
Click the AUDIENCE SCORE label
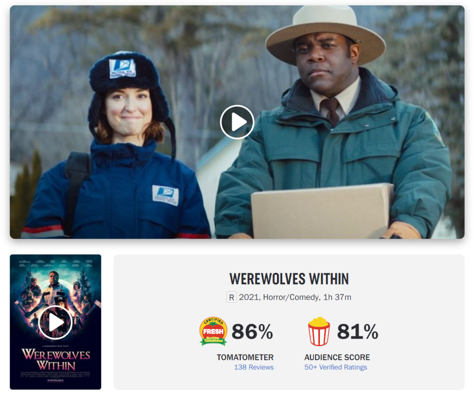coord(337,357)
